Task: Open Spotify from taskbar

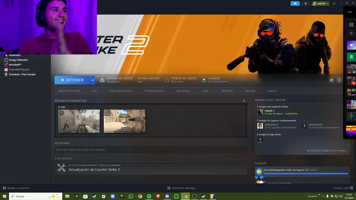Action: point(149,196)
